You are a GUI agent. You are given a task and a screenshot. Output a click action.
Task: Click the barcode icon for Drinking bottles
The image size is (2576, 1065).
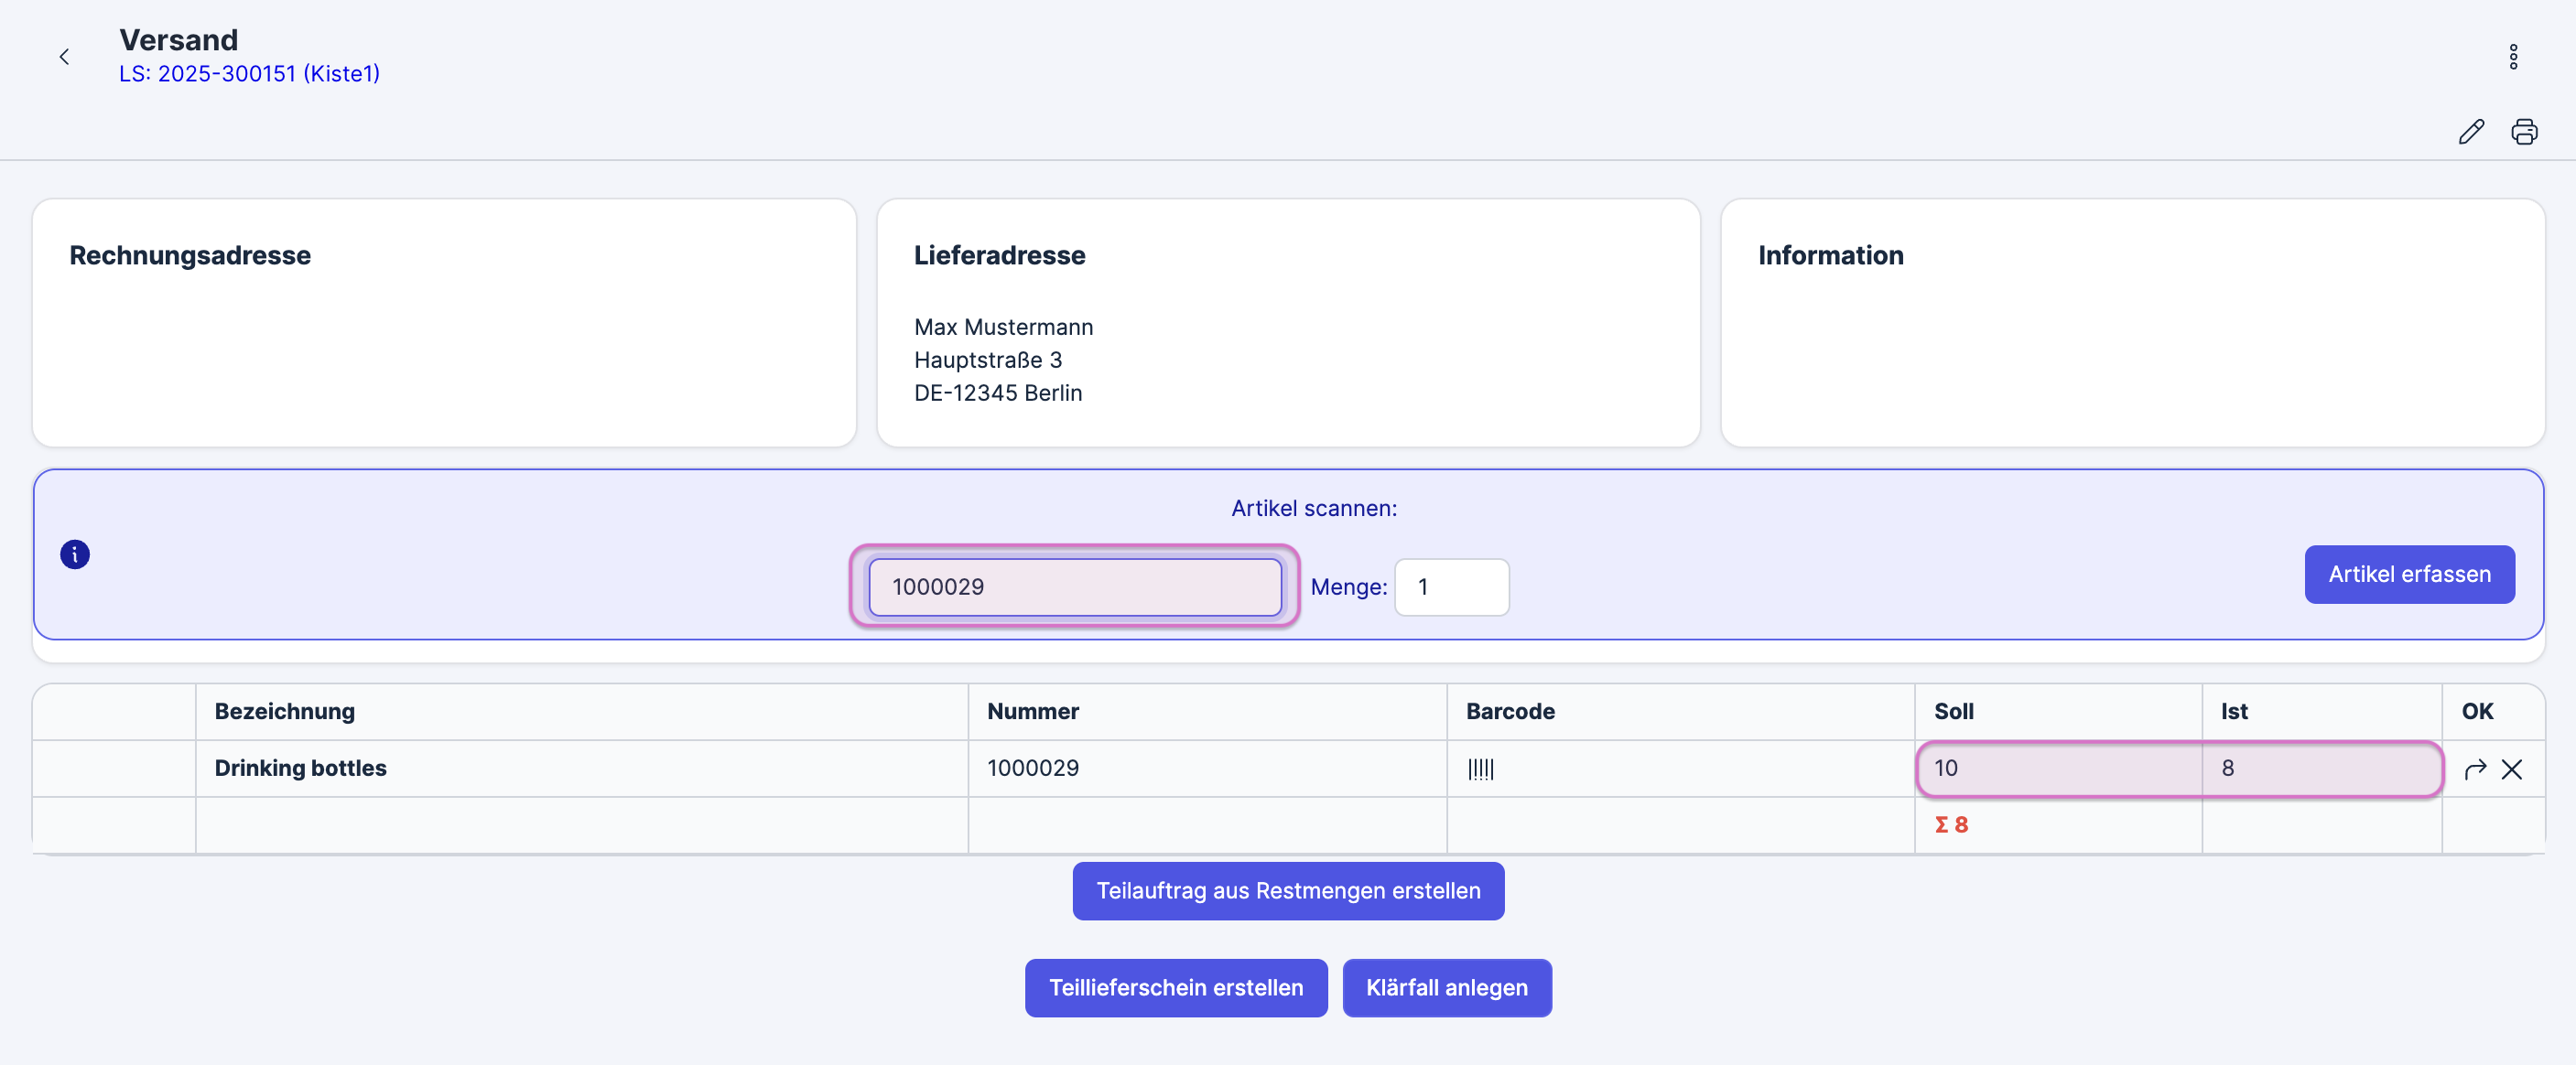click(1480, 769)
